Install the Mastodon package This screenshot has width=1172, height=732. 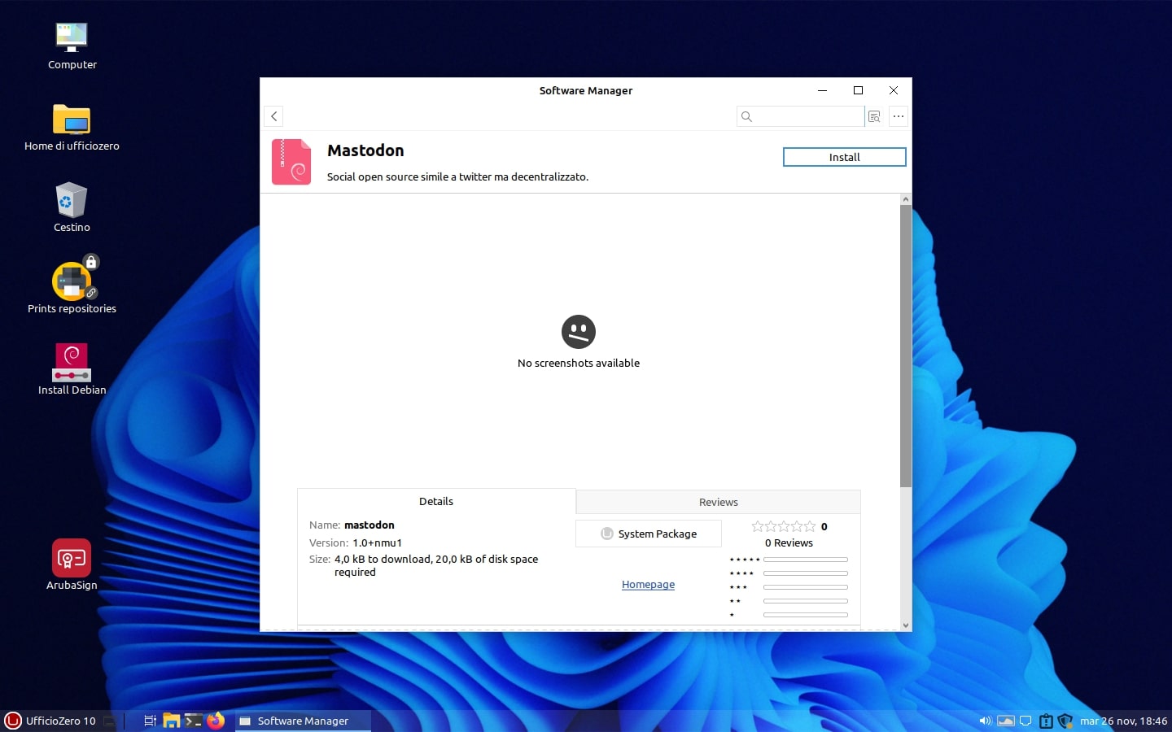pos(844,157)
